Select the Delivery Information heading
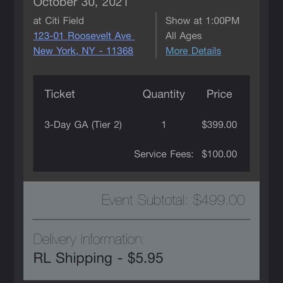The height and width of the screenshot is (283, 283). tap(89, 240)
